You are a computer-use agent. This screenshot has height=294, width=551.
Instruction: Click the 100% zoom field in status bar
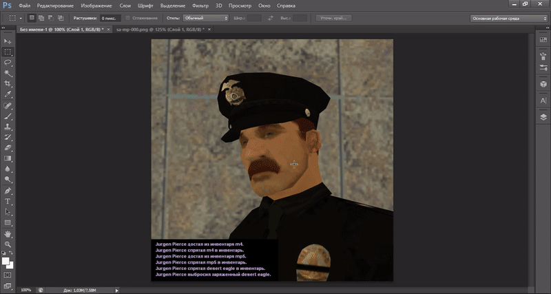coord(26,290)
